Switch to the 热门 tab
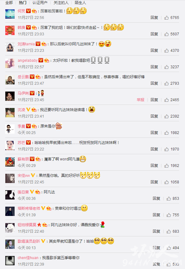Viewport: 185px width, 269px height. click(x=22, y=2)
